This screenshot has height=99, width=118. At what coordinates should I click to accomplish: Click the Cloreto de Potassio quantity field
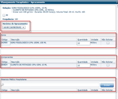83,66
